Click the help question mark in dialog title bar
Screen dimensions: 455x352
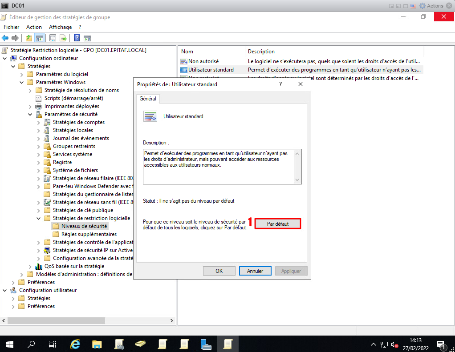coord(280,84)
